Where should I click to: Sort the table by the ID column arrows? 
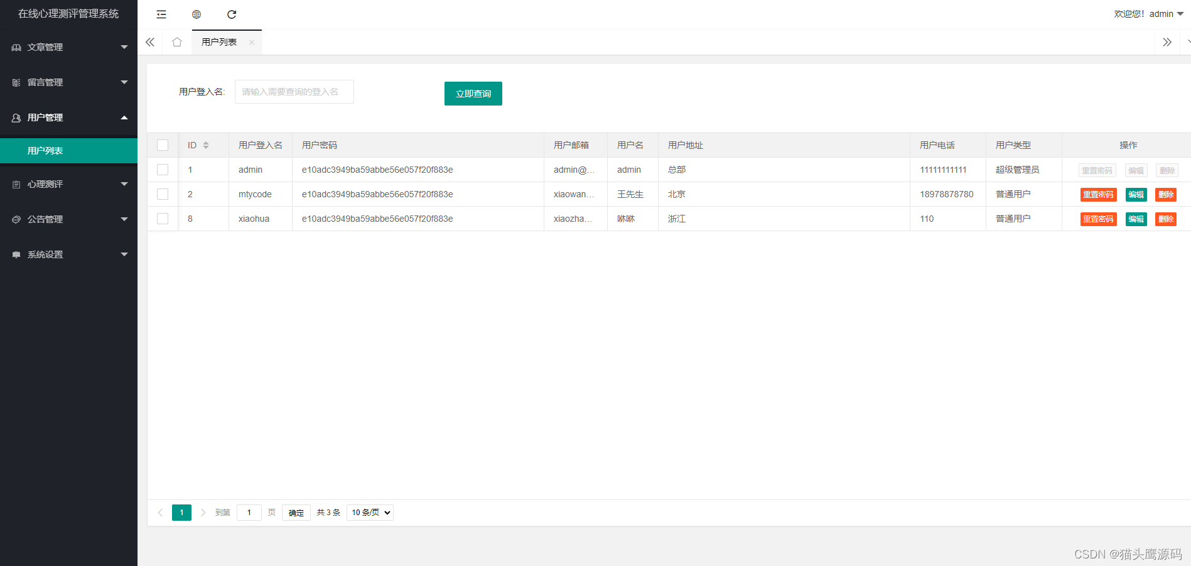(x=206, y=145)
